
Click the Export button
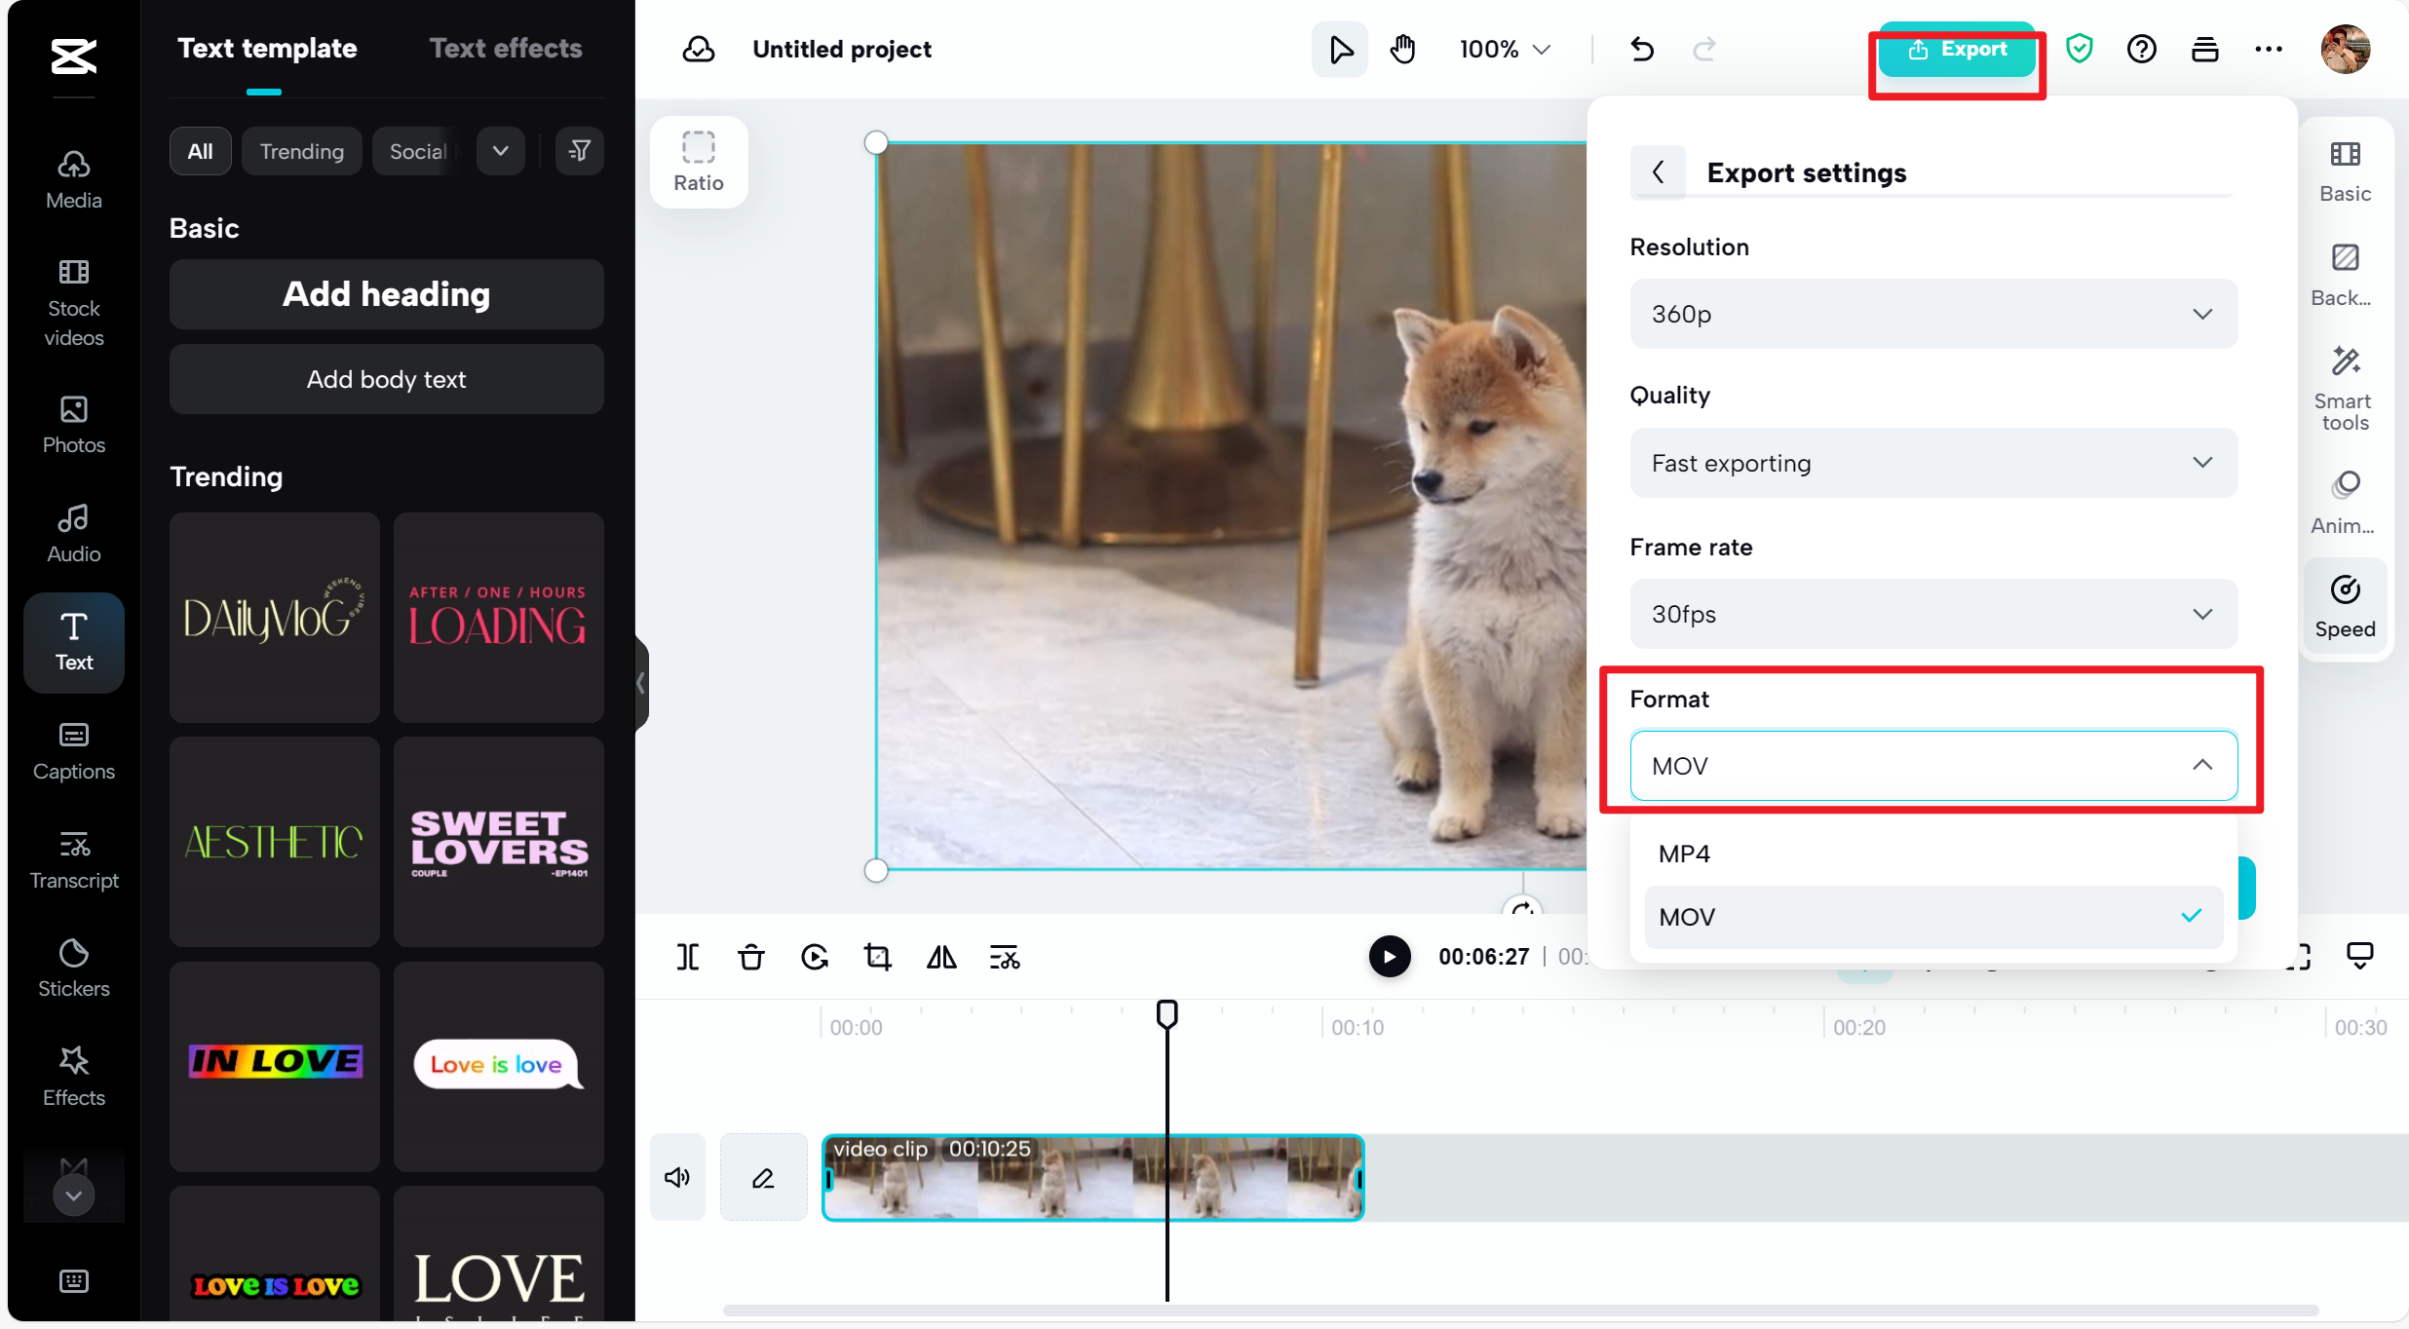click(x=1956, y=49)
